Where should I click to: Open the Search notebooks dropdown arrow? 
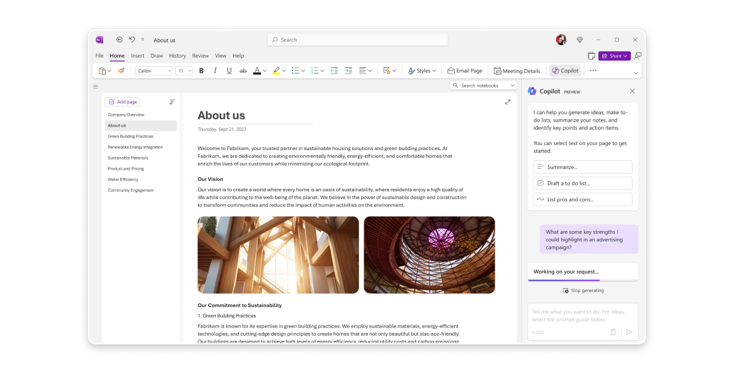tap(512, 85)
